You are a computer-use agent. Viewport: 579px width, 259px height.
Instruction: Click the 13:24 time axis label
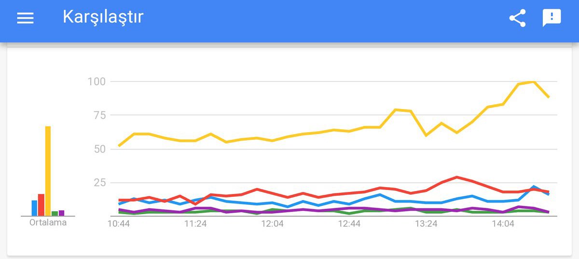(426, 224)
